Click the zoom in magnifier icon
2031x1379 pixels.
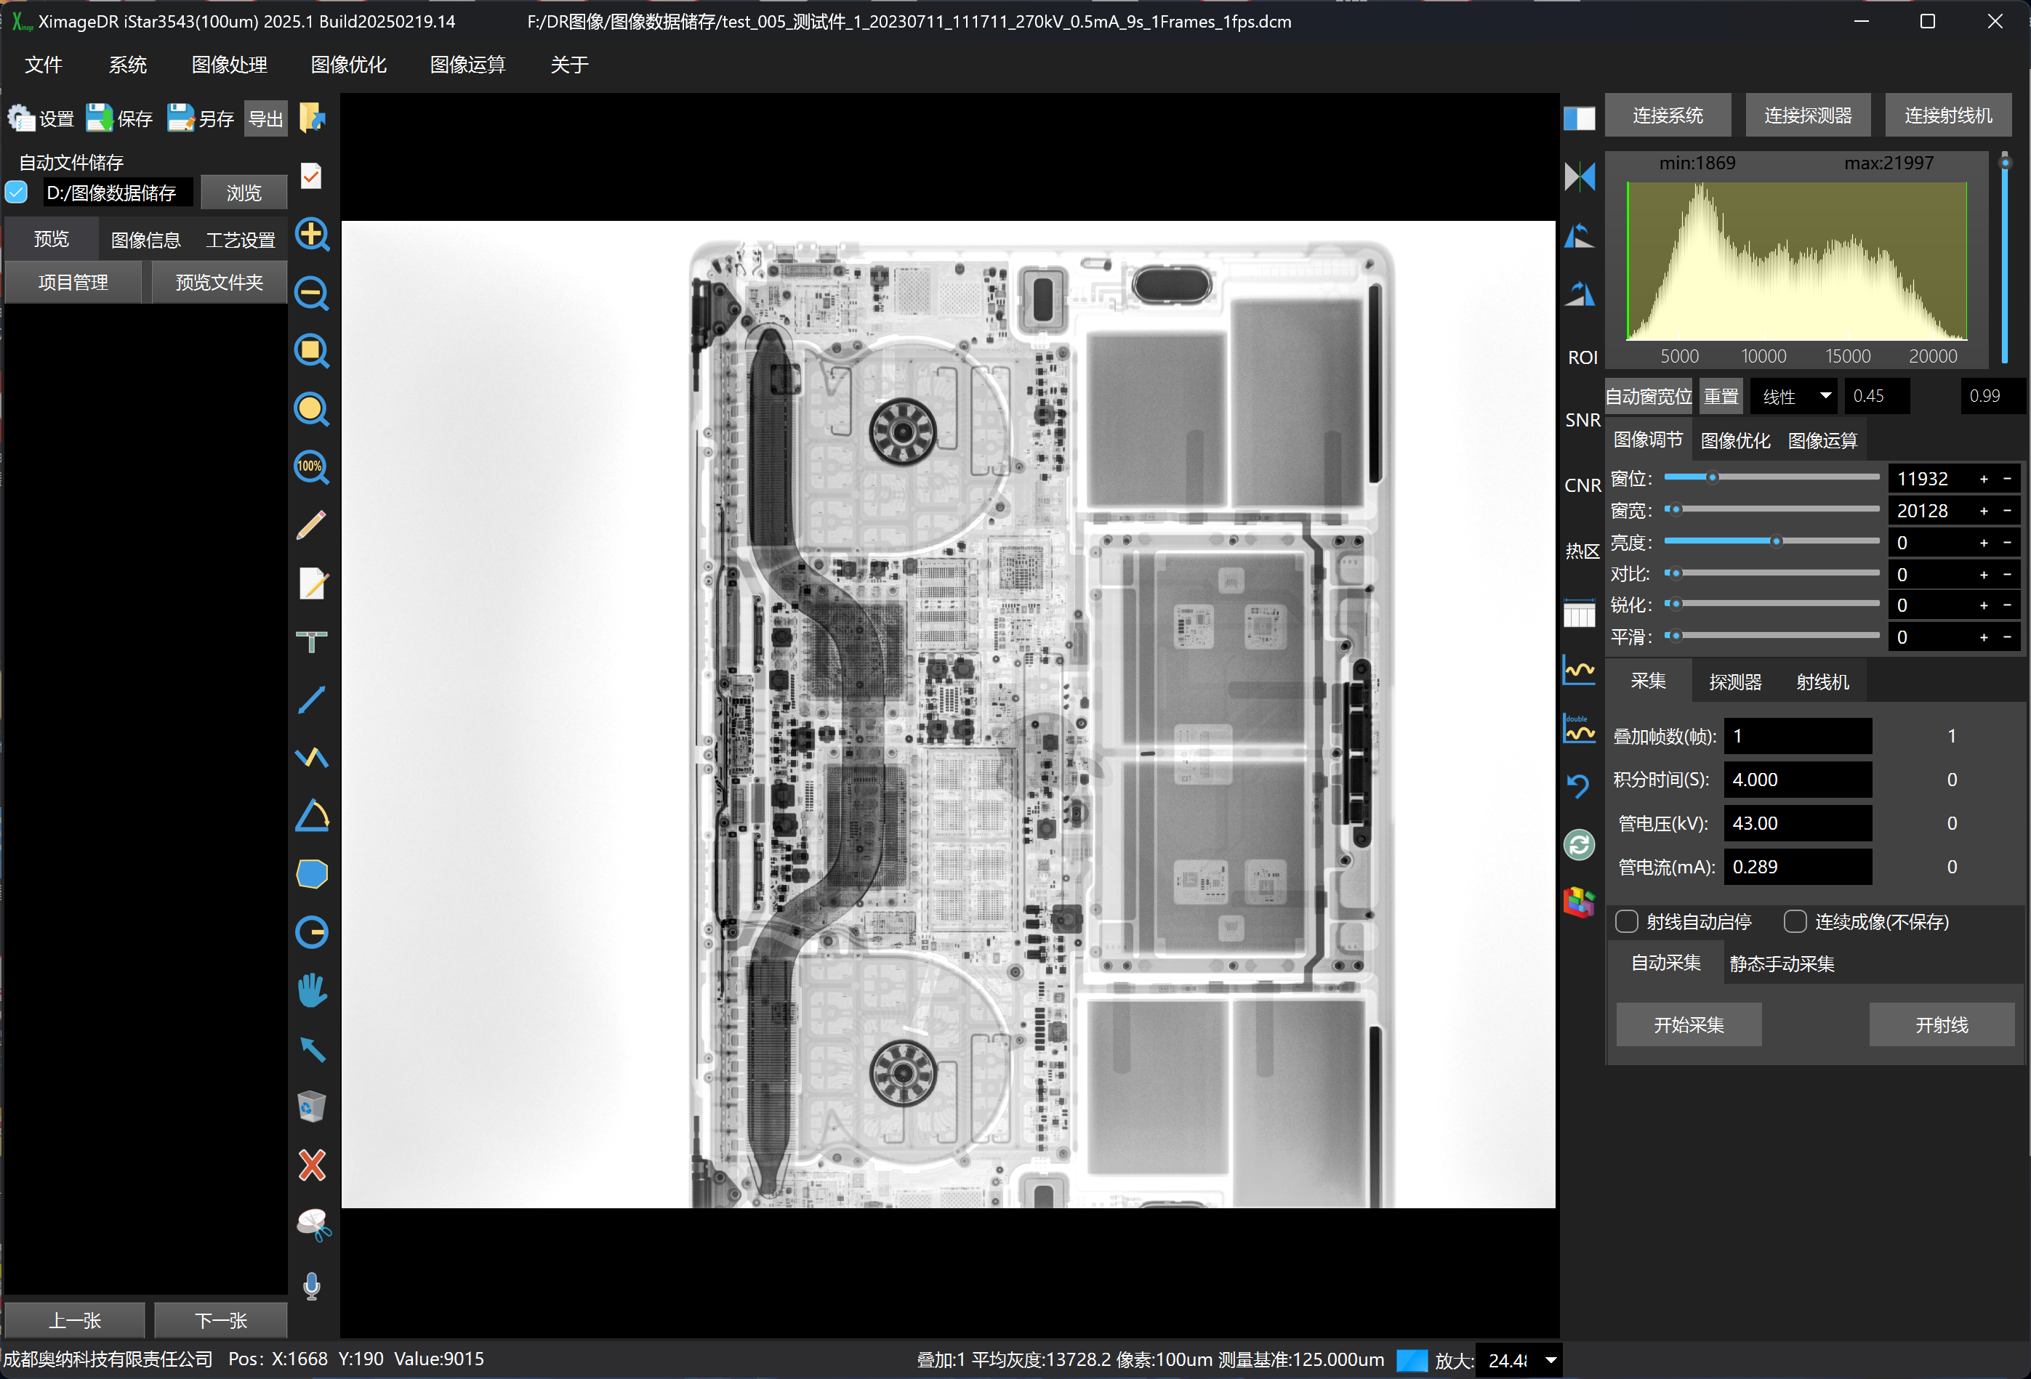tap(312, 235)
